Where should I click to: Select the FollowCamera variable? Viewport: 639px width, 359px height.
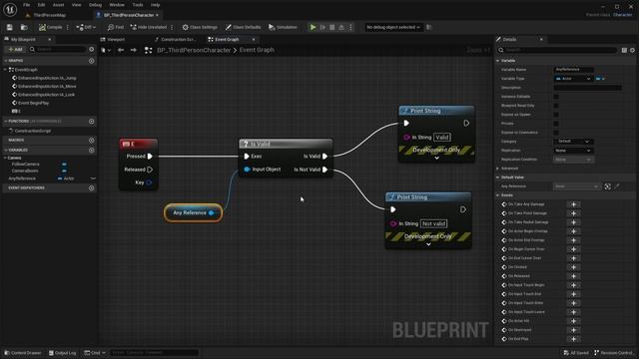coord(26,164)
